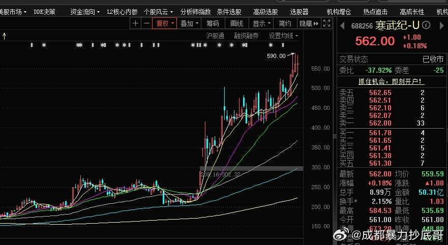
Task: Open the 复权 adjustment dropdown
Action: pos(165,23)
